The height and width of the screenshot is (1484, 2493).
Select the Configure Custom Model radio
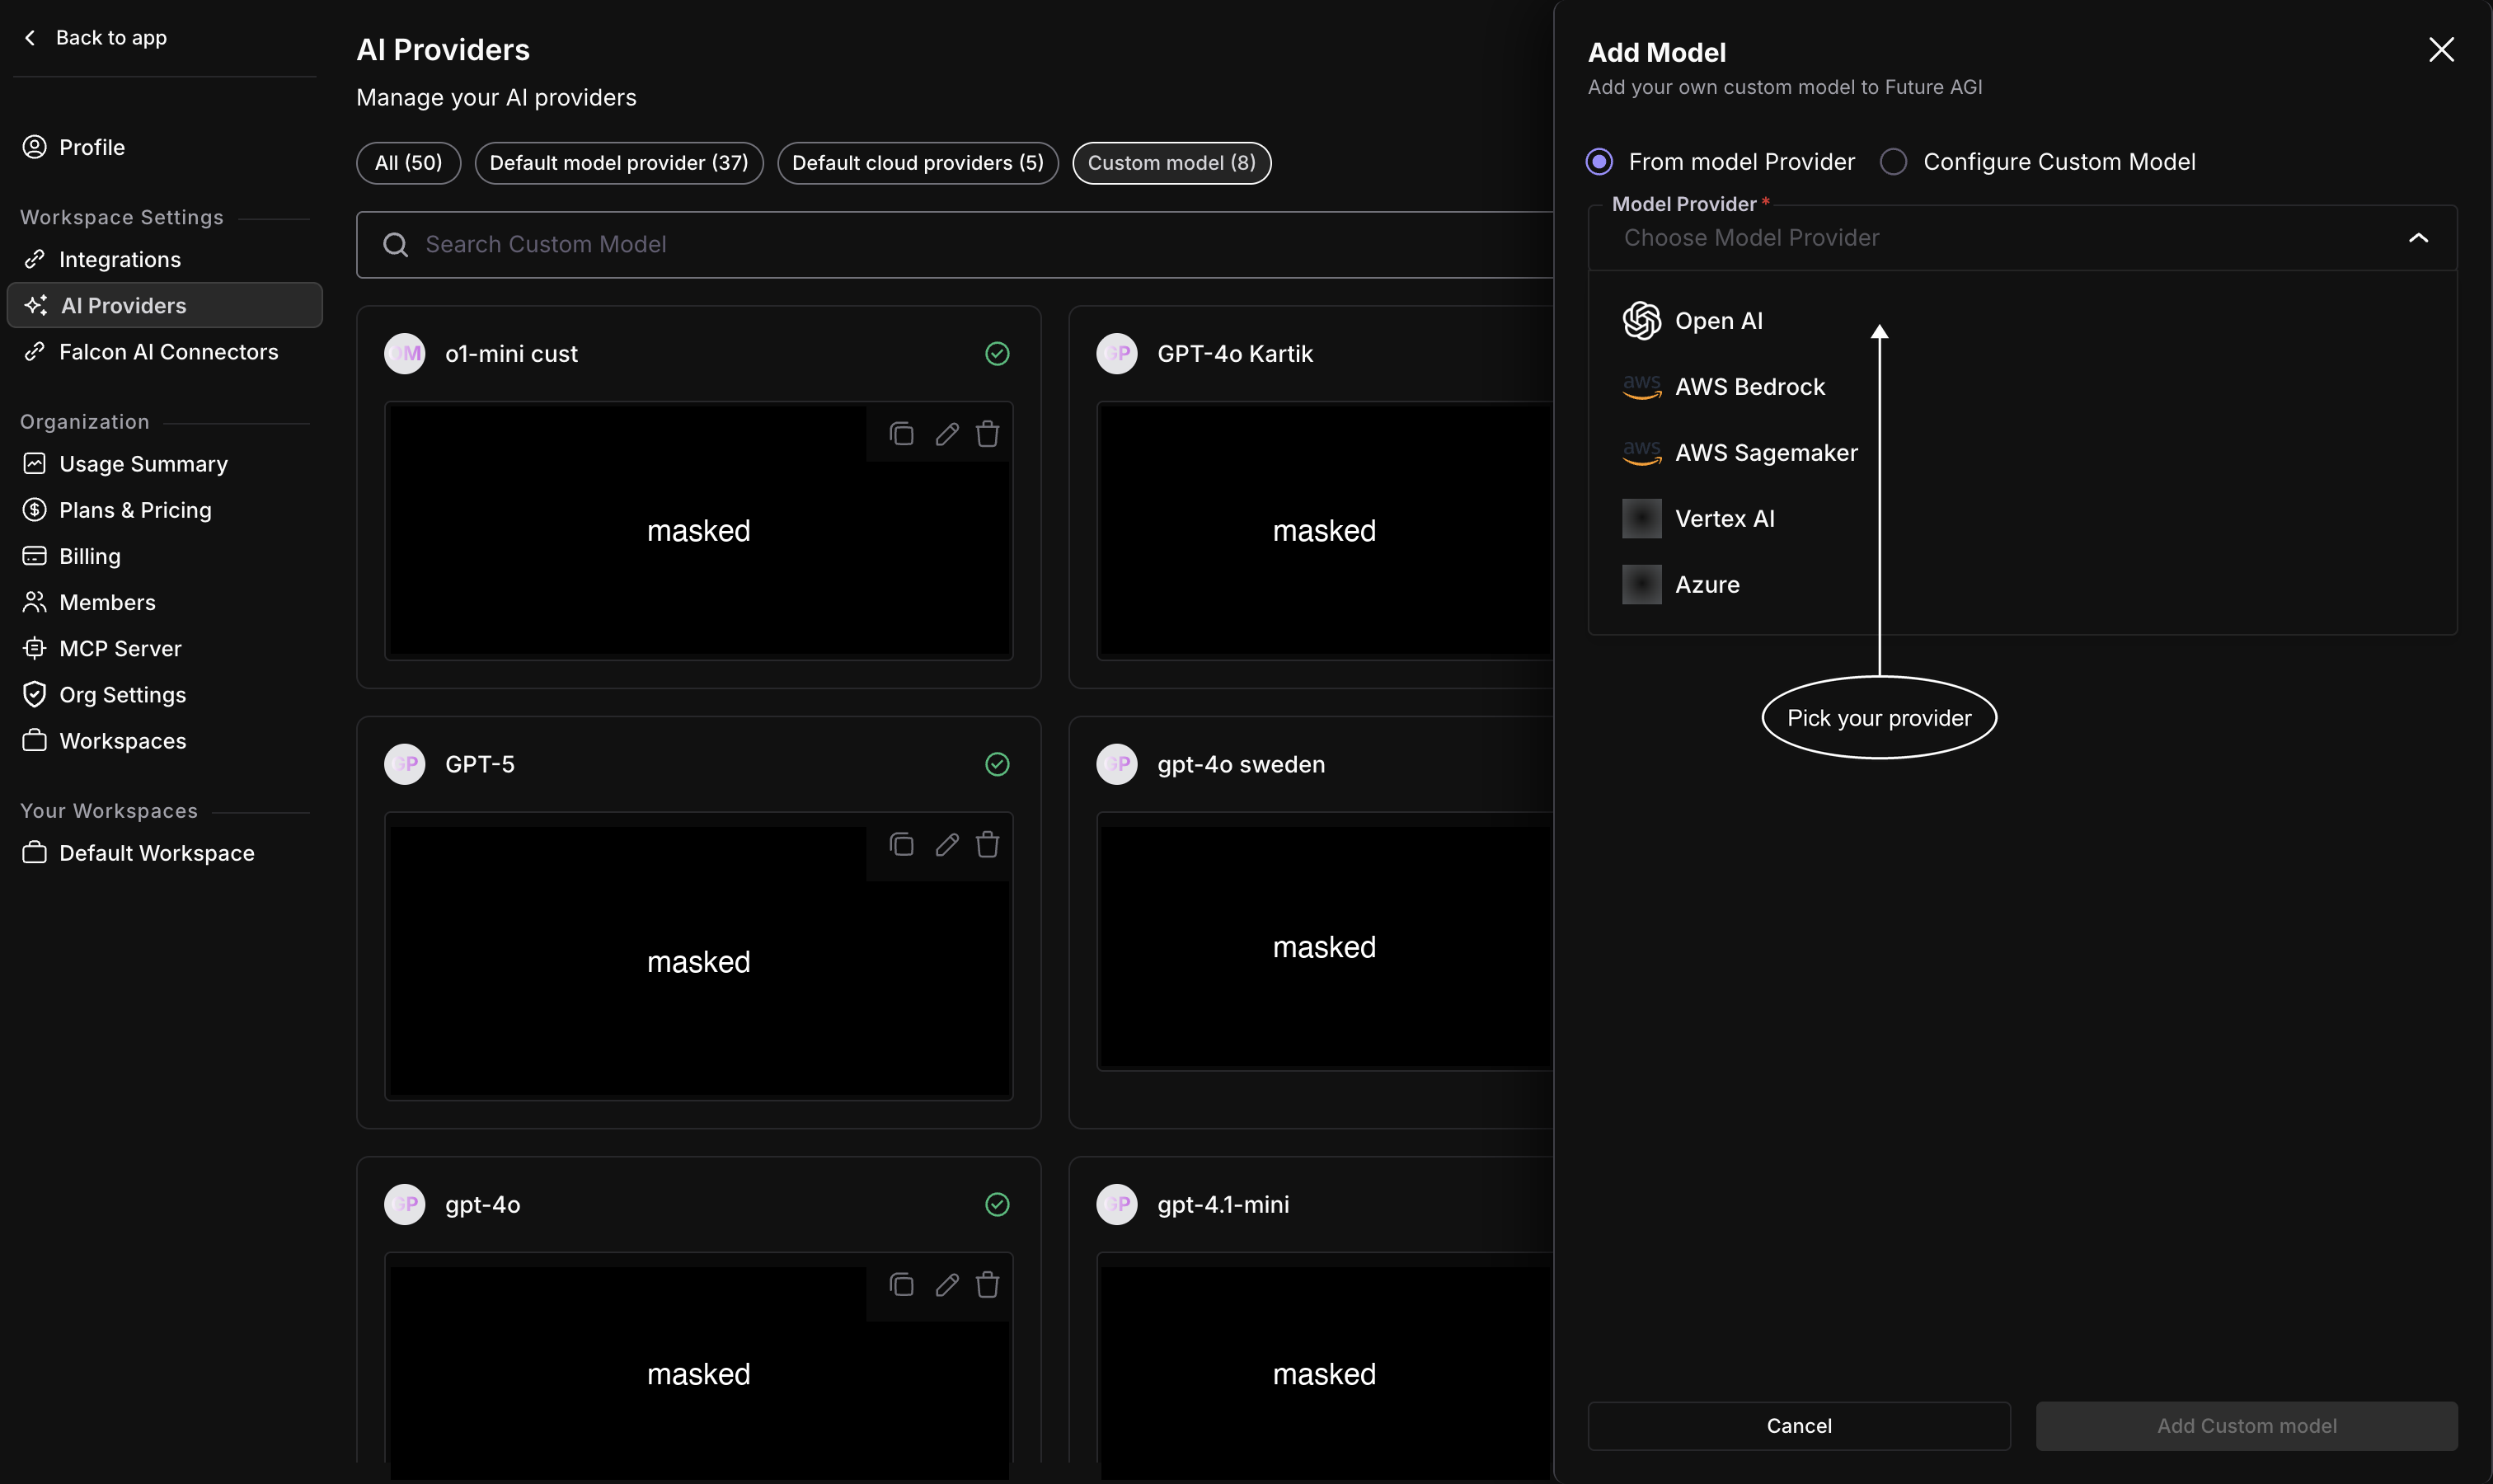click(x=1893, y=161)
